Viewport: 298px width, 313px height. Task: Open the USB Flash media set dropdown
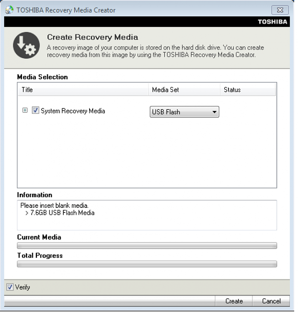184,112
